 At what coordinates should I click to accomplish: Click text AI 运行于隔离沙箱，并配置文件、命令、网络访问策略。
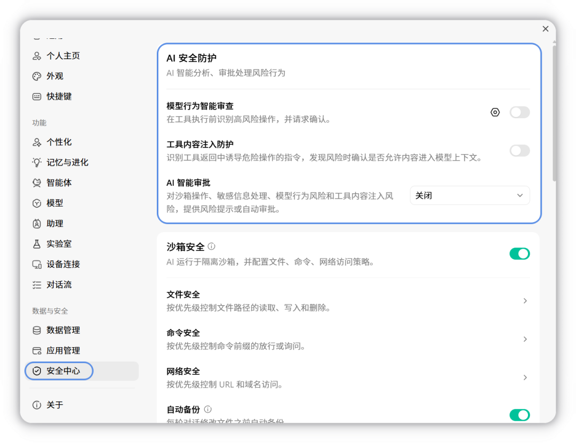click(x=270, y=262)
